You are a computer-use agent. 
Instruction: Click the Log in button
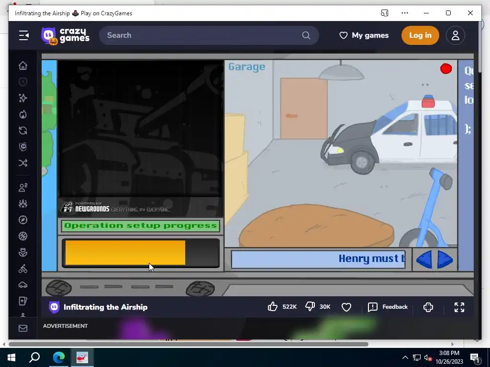click(420, 35)
